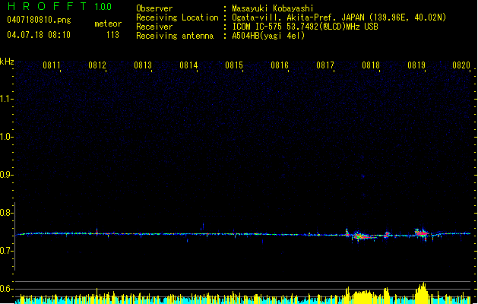Click the HROFFT 1.0.0 title text
478x304 pixels.
(60, 6)
